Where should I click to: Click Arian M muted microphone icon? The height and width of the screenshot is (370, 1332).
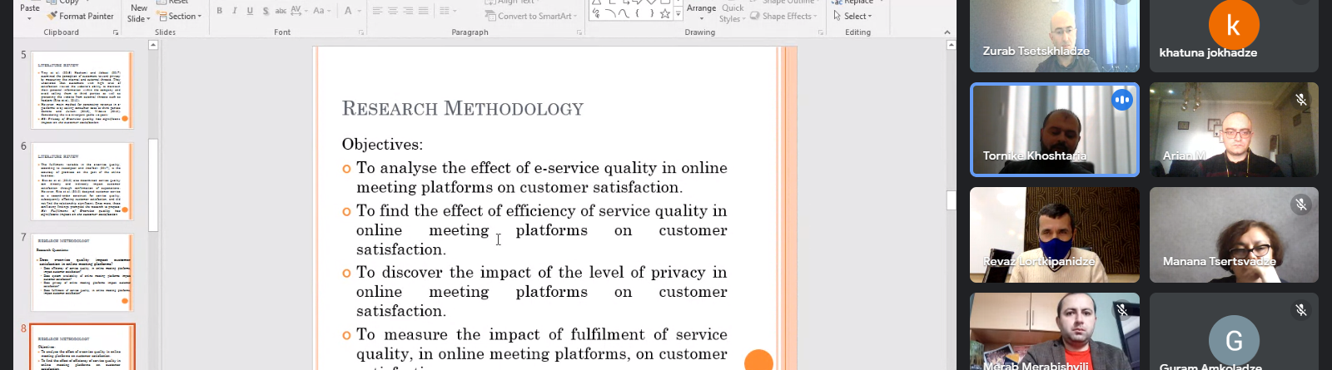click(x=1301, y=100)
